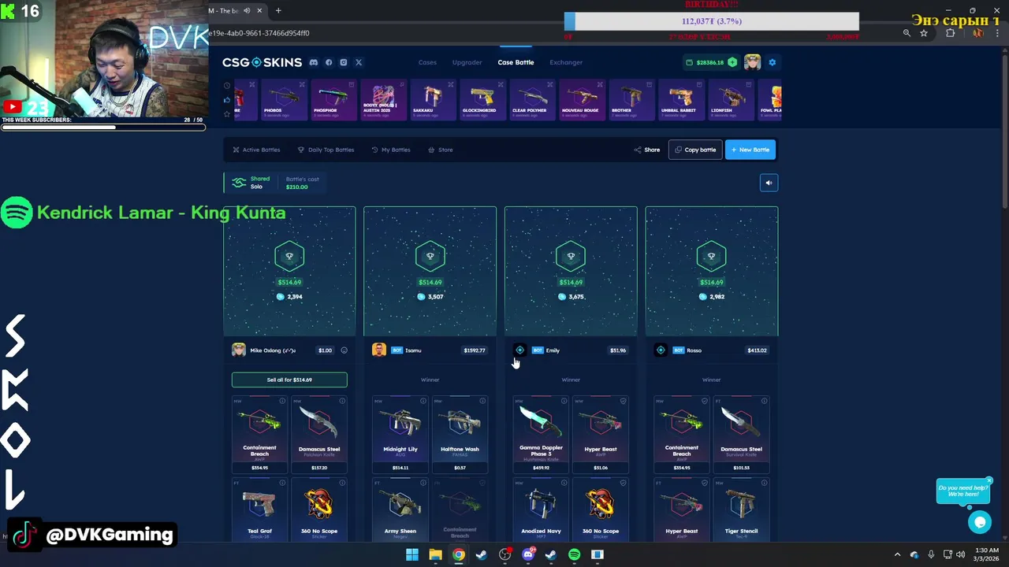Viewport: 1009px width, 567px height.
Task: Select Emily's Anodized Navy MP7 card
Action: 541,510
